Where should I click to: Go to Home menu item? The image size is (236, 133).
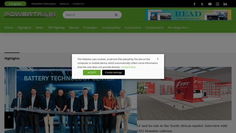point(9,27)
